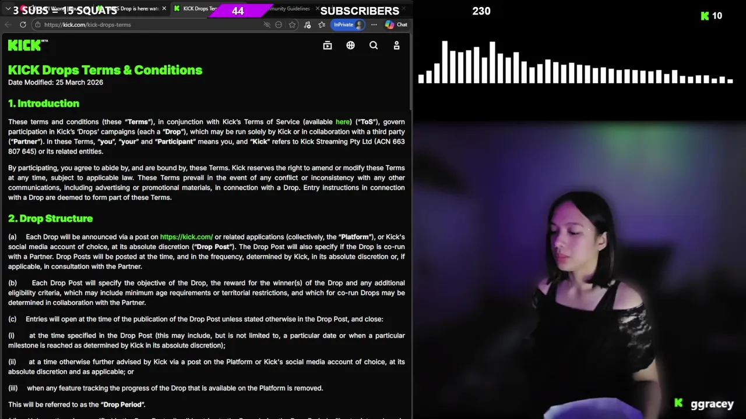
Task: Click the KICK logo in the site header
Action: [x=27, y=45]
